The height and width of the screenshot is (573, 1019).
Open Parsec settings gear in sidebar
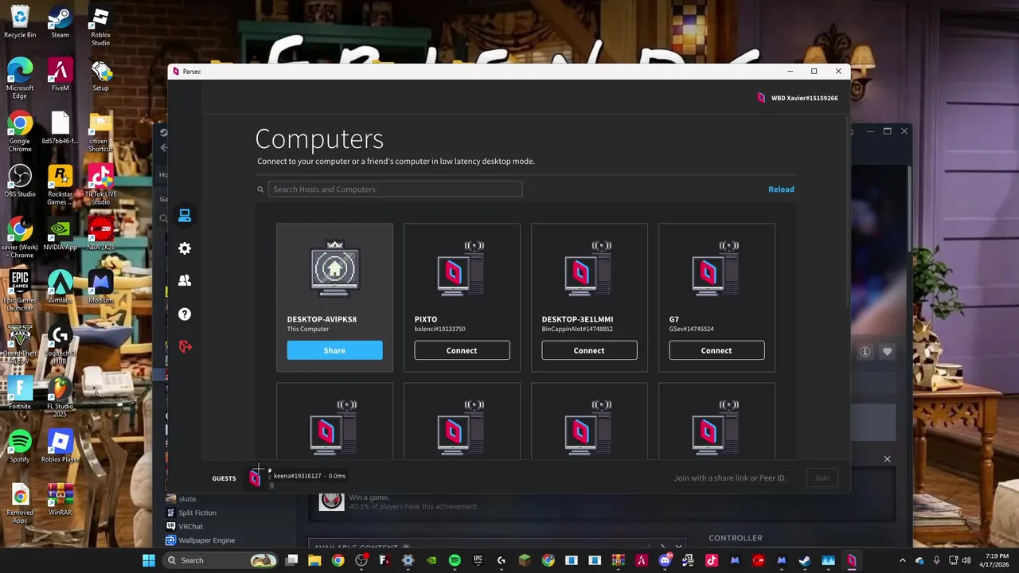click(185, 248)
